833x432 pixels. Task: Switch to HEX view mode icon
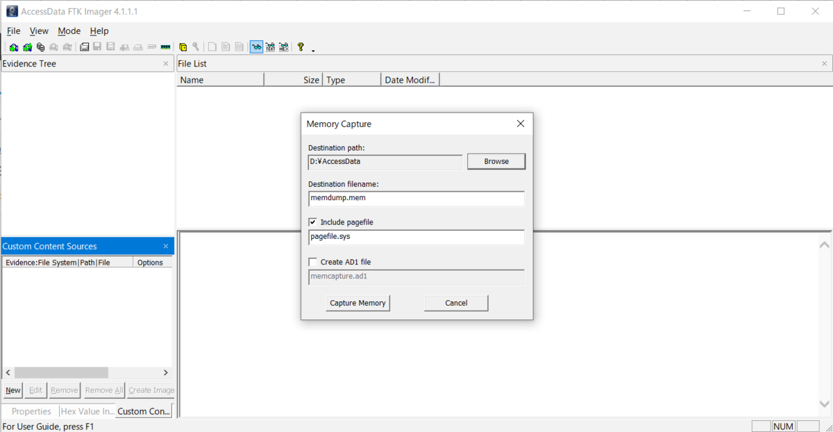[x=284, y=47]
